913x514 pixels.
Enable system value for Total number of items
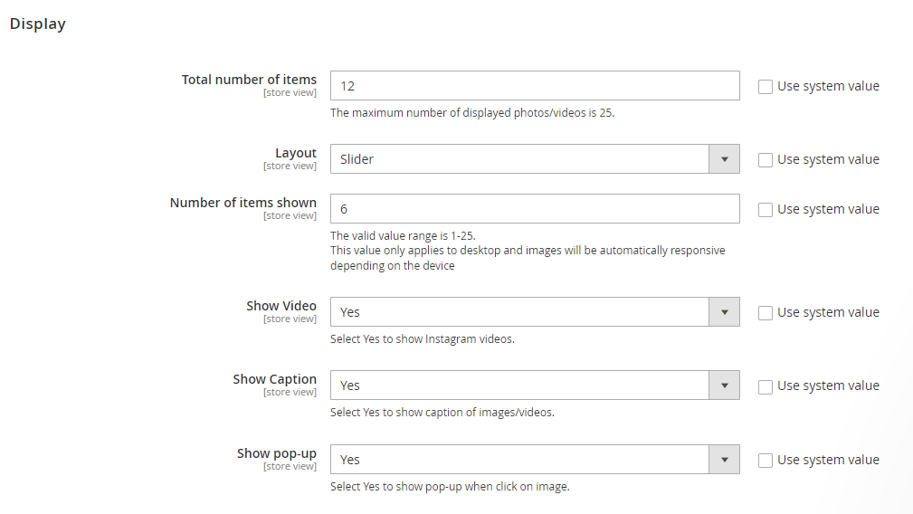pyautogui.click(x=766, y=87)
